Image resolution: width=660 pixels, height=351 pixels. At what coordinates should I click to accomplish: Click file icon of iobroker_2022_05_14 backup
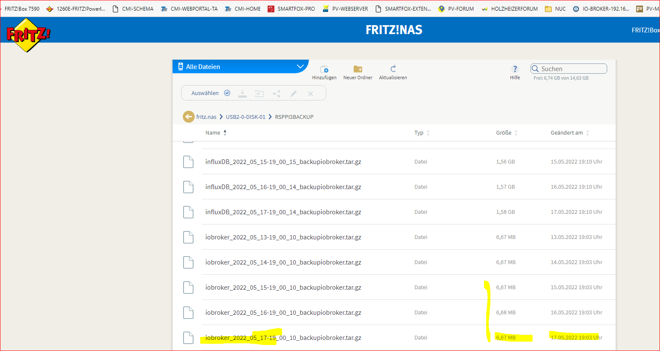[188, 262]
